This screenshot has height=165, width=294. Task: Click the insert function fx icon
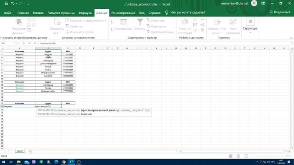35,43
